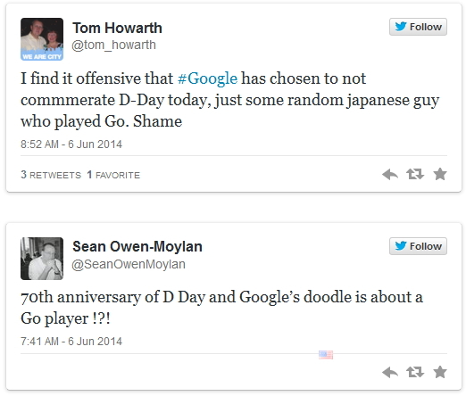Click the small flag image
Image resolution: width=466 pixels, height=396 pixels.
[326, 355]
